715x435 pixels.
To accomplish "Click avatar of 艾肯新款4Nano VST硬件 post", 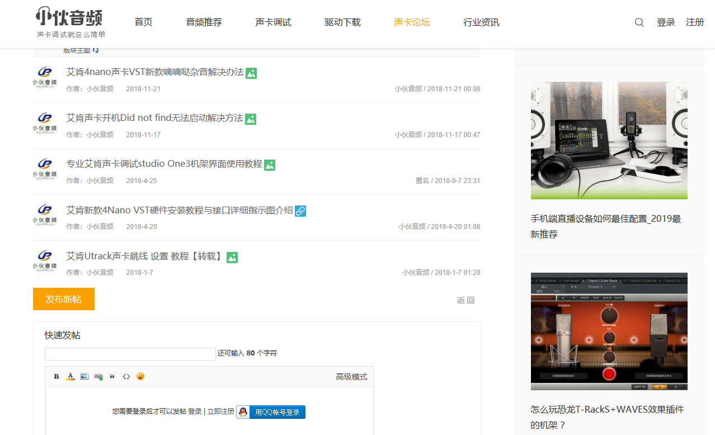I will (45, 215).
